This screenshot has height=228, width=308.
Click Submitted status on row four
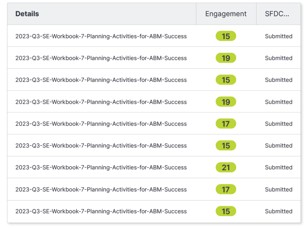[x=279, y=102]
